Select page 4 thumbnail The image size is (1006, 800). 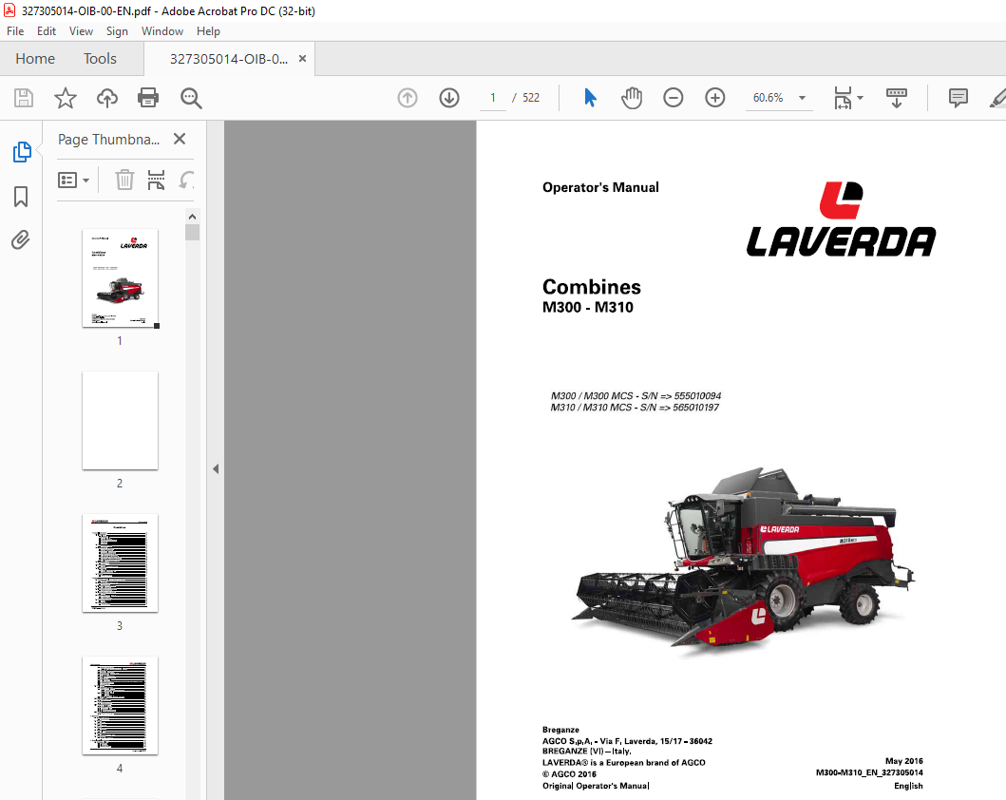click(120, 705)
